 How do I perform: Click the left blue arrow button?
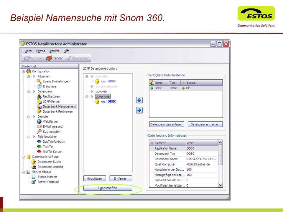[139, 100]
